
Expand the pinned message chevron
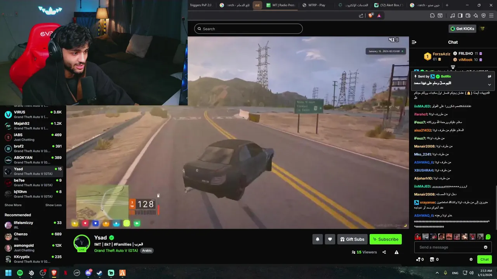pyautogui.click(x=489, y=84)
